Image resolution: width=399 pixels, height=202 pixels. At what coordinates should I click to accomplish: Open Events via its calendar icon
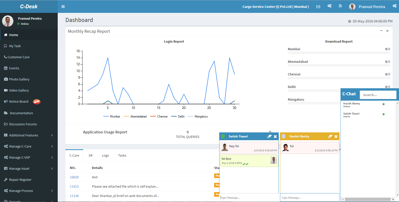pyautogui.click(x=6, y=68)
